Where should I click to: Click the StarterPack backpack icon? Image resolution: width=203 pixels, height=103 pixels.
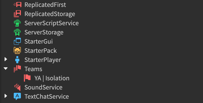click(x=17, y=51)
